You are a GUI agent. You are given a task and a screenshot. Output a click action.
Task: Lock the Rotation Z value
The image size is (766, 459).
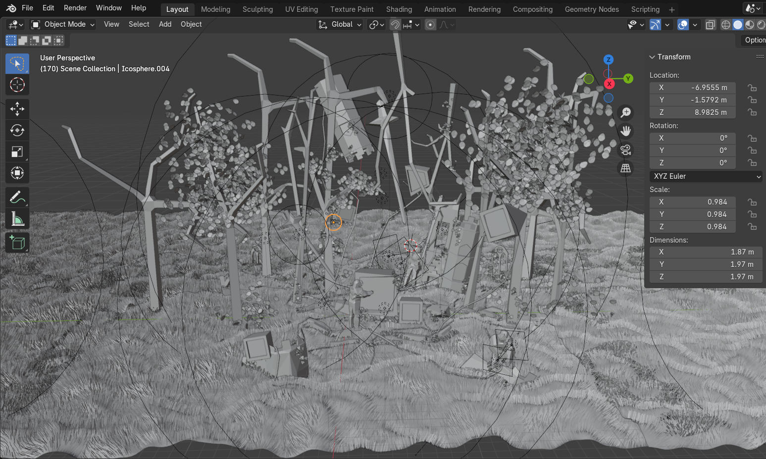tap(752, 163)
